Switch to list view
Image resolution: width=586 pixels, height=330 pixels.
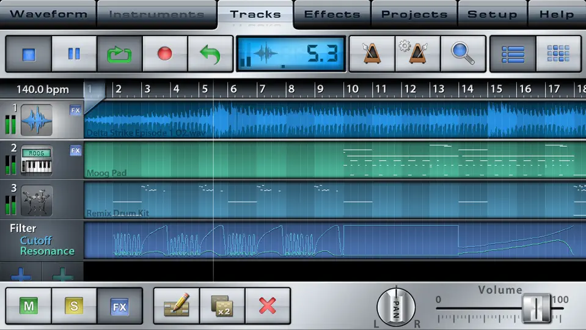tap(513, 54)
